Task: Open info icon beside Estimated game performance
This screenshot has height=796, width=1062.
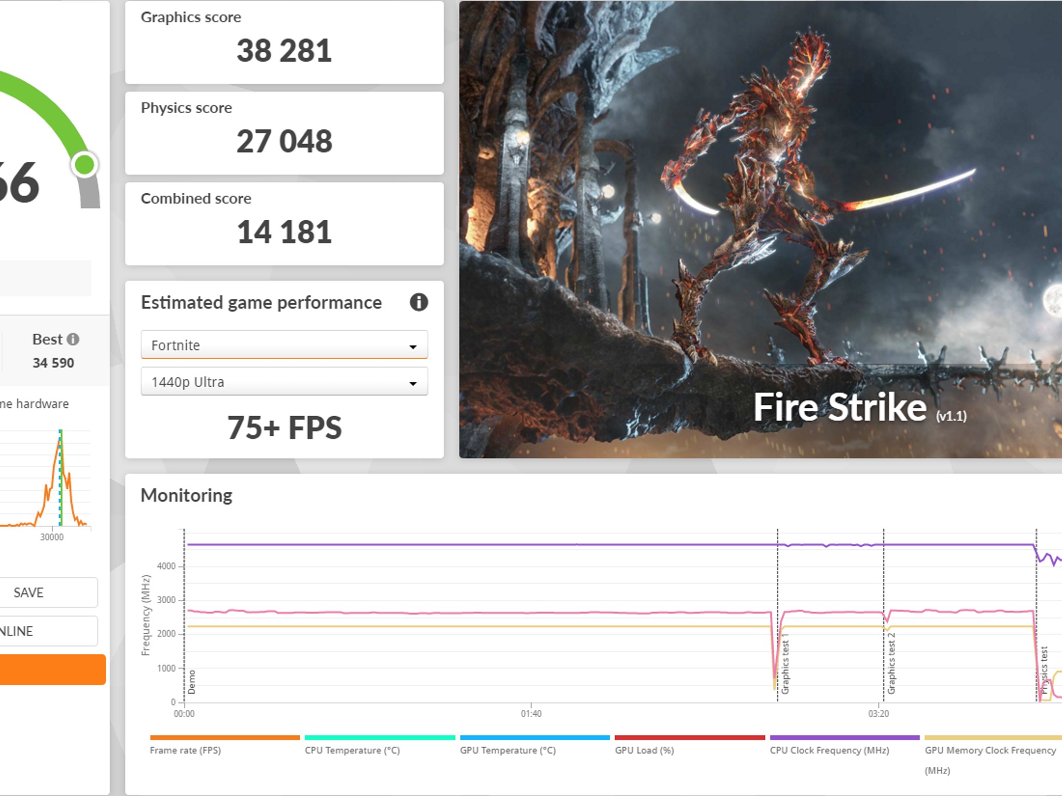Action: pyautogui.click(x=418, y=302)
